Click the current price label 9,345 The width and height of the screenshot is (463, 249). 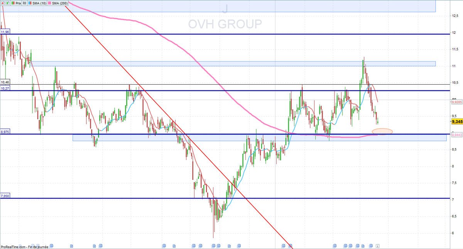(x=456, y=122)
